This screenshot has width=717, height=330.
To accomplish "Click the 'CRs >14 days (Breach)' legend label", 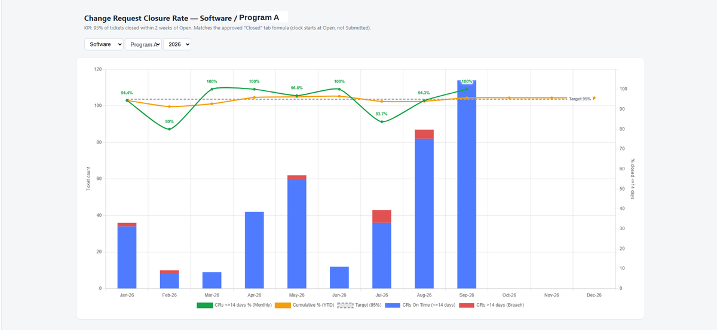I will pos(500,305).
